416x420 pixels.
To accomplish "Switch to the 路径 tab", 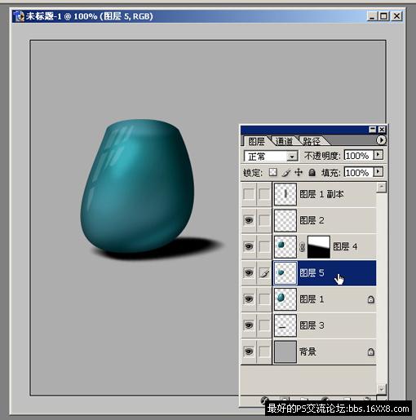I will click(x=312, y=141).
